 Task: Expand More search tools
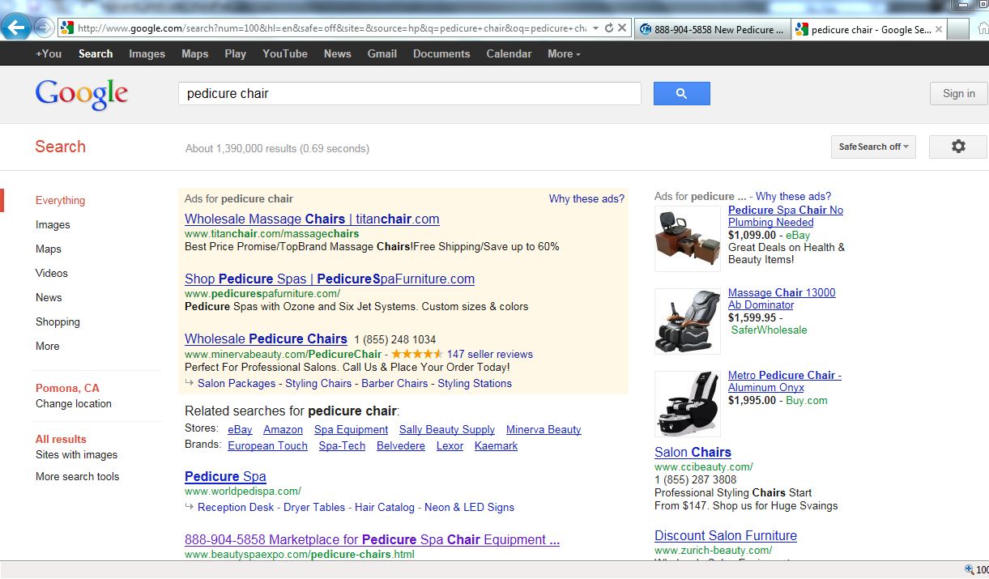[77, 476]
